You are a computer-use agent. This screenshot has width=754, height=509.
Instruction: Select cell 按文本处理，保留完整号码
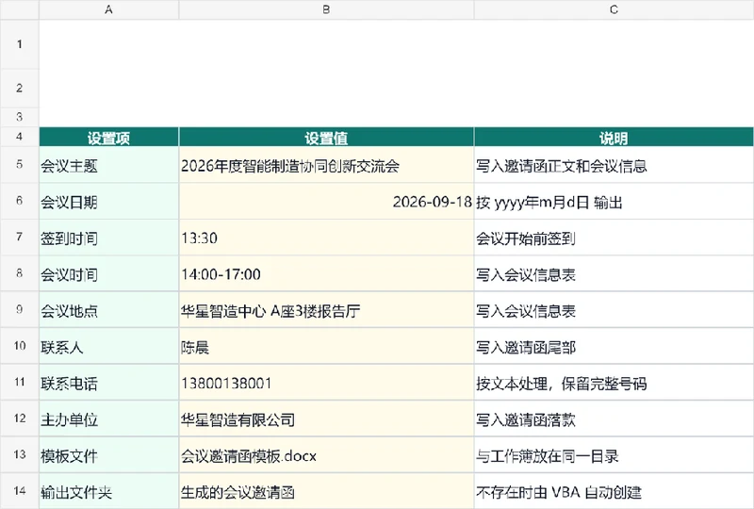[x=614, y=382]
